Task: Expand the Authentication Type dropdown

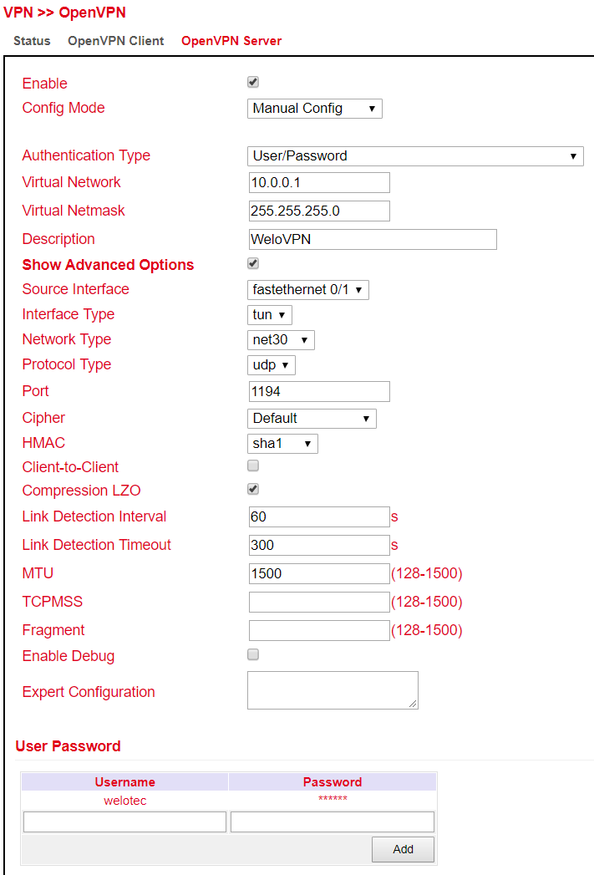Action: (x=415, y=156)
